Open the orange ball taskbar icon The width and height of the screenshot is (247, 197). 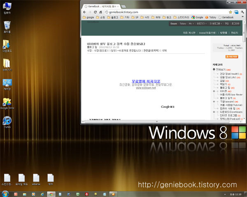pyautogui.click(x=113, y=194)
